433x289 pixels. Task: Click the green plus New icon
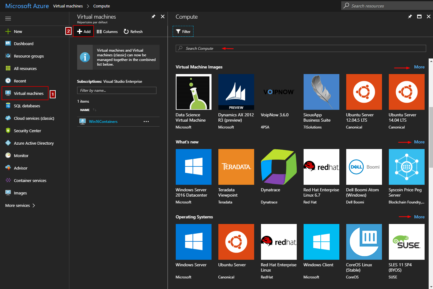pyautogui.click(x=8, y=31)
